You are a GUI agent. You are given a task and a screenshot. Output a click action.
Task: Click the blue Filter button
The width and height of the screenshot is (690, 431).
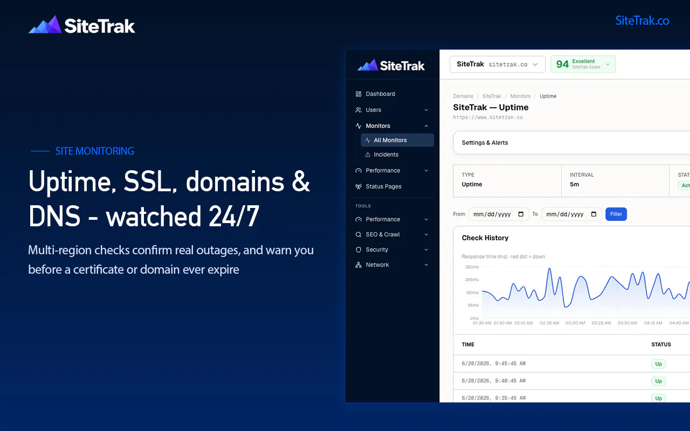tap(616, 214)
